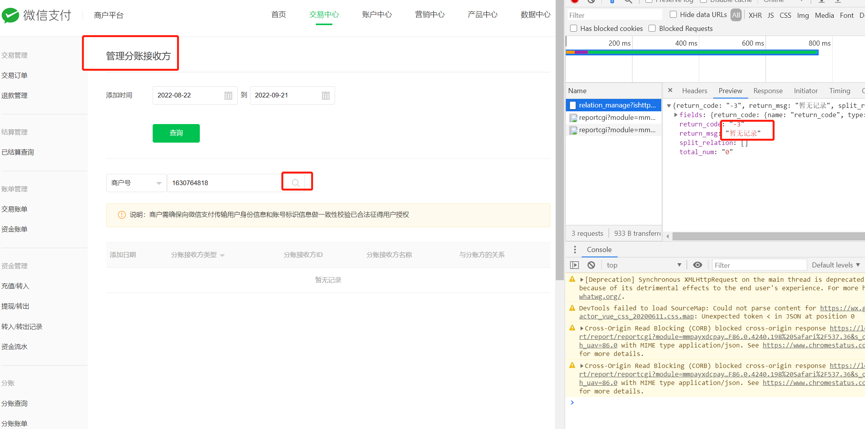Image resolution: width=865 pixels, height=429 pixels.
Task: Enable Has blocked cookies filter
Action: tap(574, 28)
